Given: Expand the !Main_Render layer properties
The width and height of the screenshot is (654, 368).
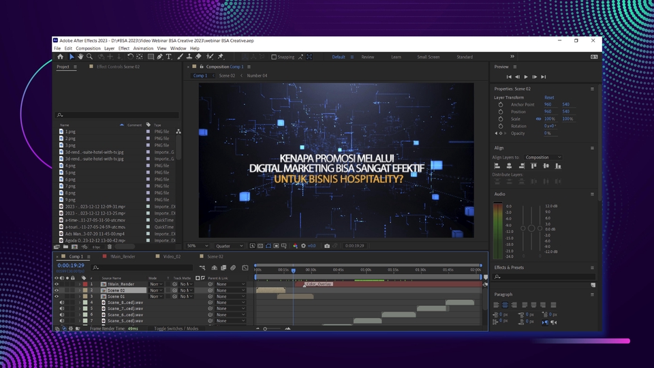Looking at the screenshot, I should (80, 284).
